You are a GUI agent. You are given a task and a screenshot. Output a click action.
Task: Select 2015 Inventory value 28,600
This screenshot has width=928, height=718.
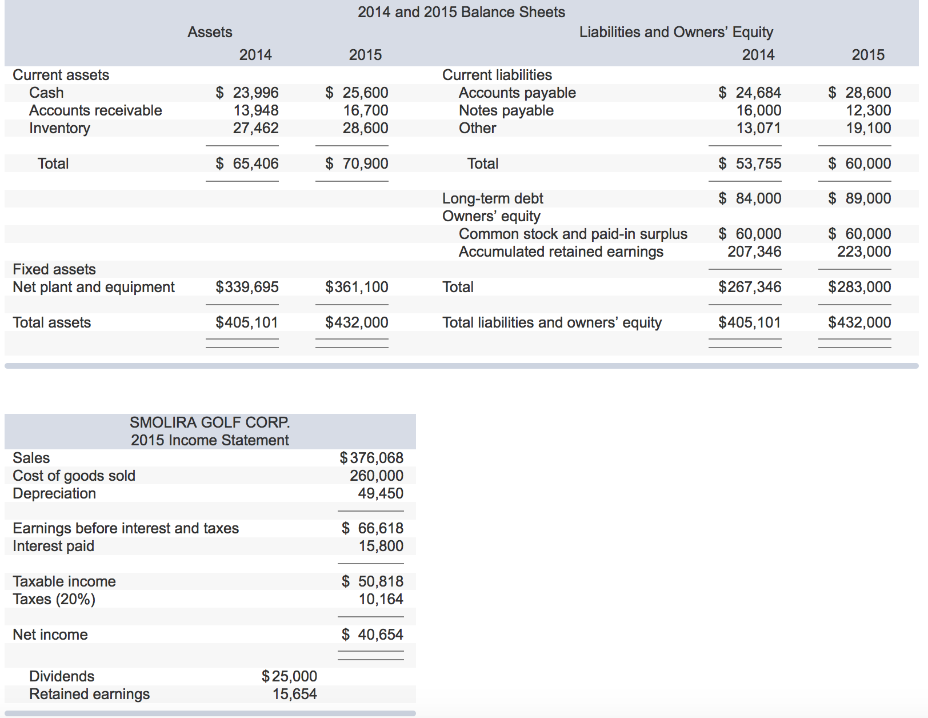click(366, 128)
